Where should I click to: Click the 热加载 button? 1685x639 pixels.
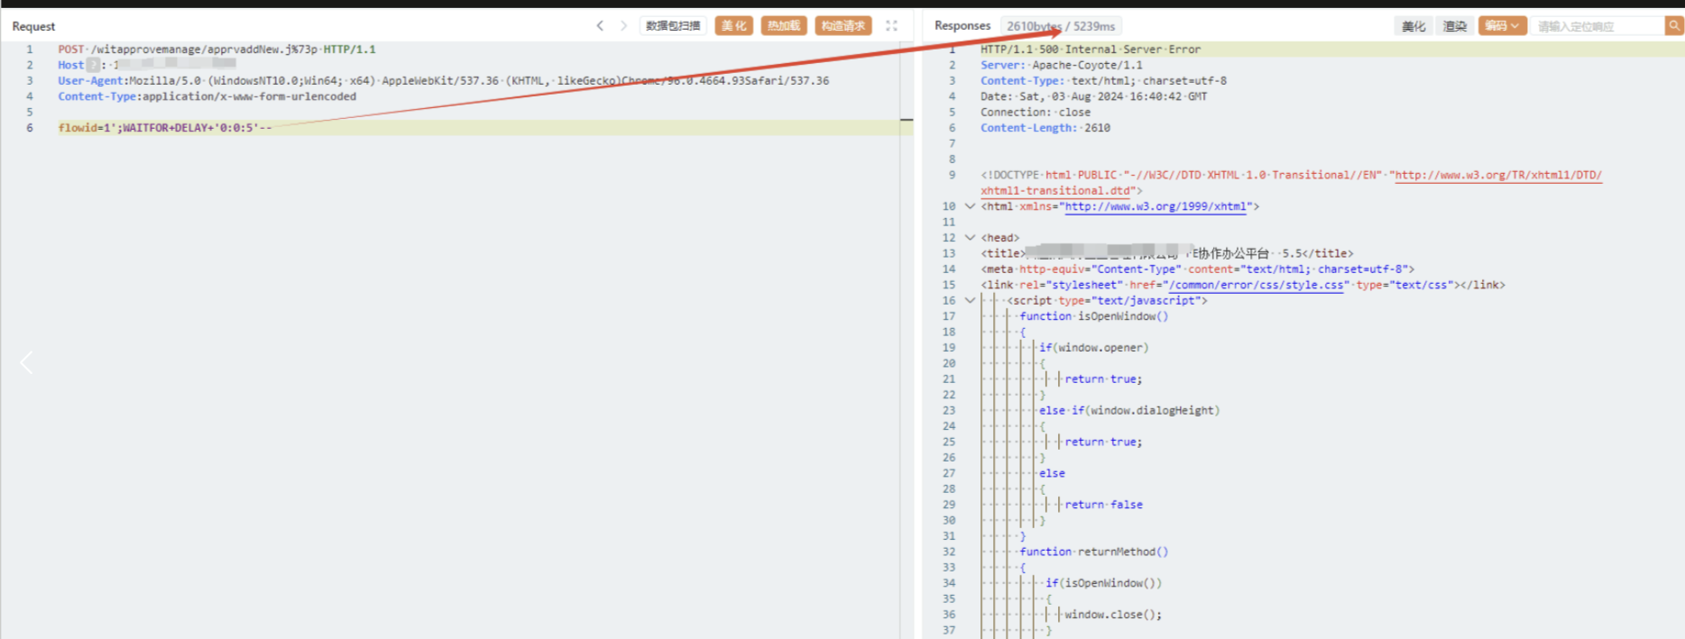784,26
